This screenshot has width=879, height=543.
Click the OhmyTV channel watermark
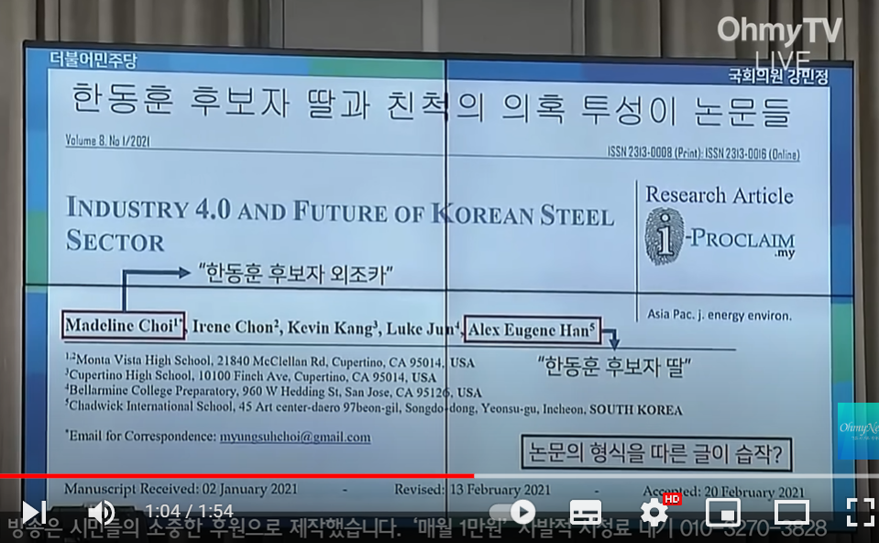click(779, 42)
